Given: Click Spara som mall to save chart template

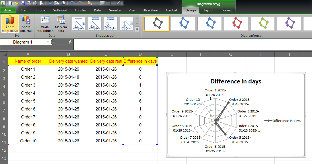Looking at the screenshot, I should [26, 23].
